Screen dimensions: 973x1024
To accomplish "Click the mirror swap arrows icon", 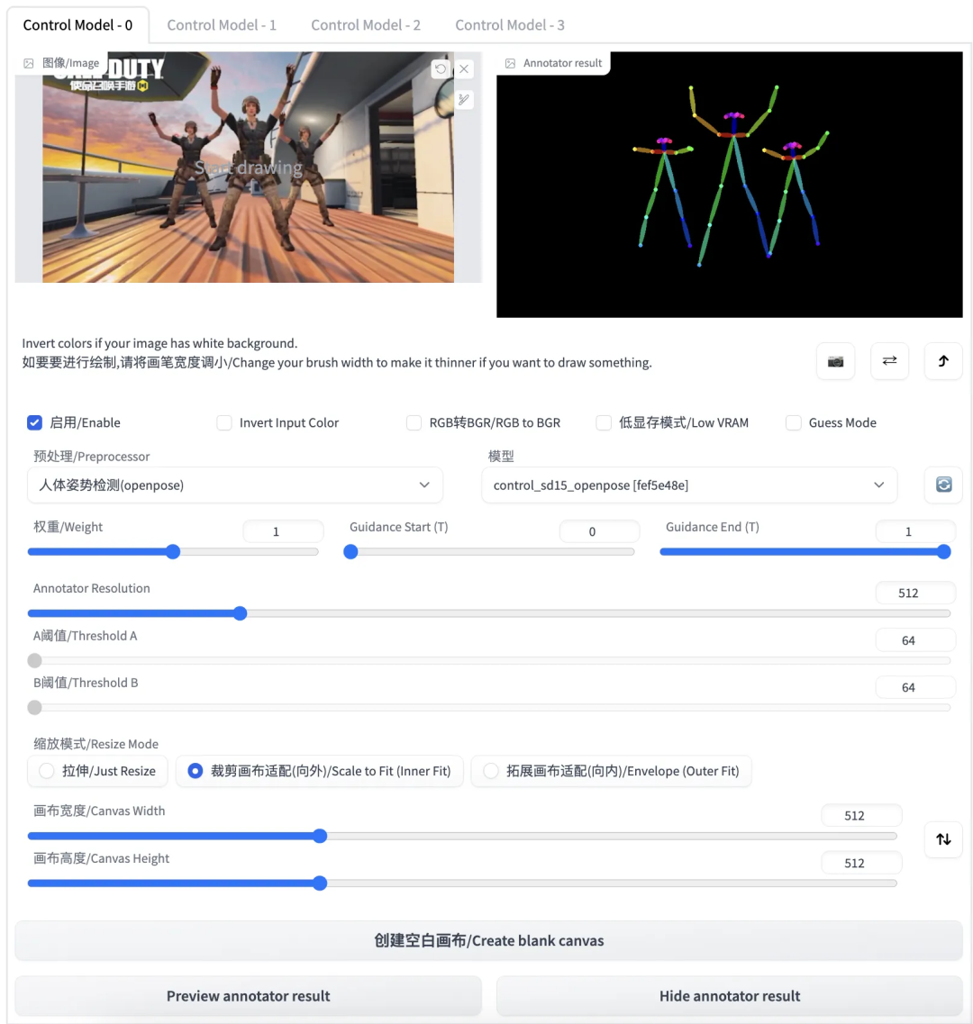I will tap(889, 361).
